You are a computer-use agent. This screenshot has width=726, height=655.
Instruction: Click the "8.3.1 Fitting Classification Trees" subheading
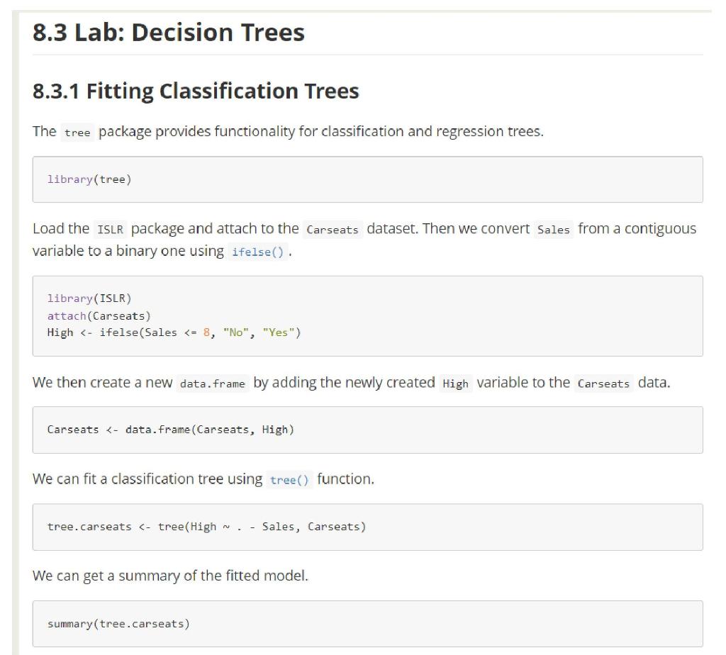196,91
